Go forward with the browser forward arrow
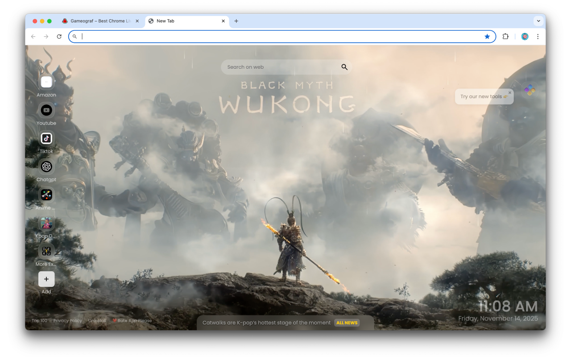 point(46,37)
